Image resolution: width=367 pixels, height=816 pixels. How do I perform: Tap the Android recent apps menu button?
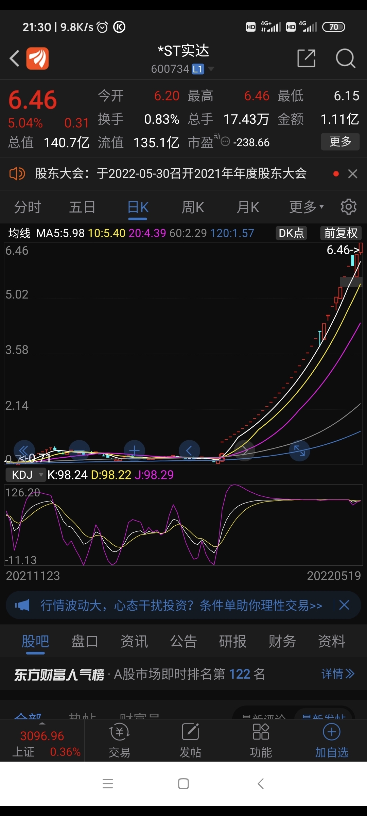point(108,783)
